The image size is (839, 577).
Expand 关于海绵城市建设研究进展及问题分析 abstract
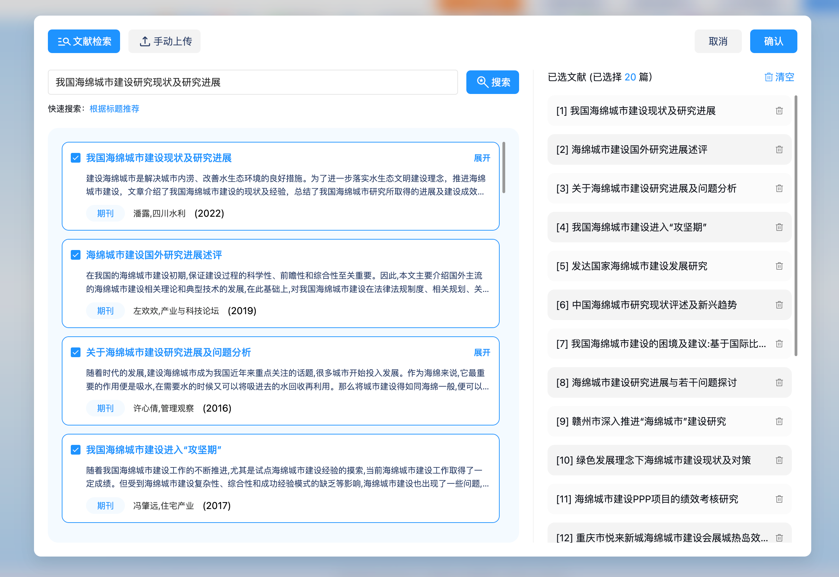pos(482,353)
